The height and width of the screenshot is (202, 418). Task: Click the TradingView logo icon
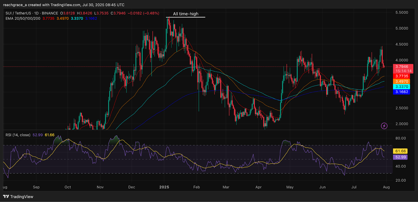[6, 197]
